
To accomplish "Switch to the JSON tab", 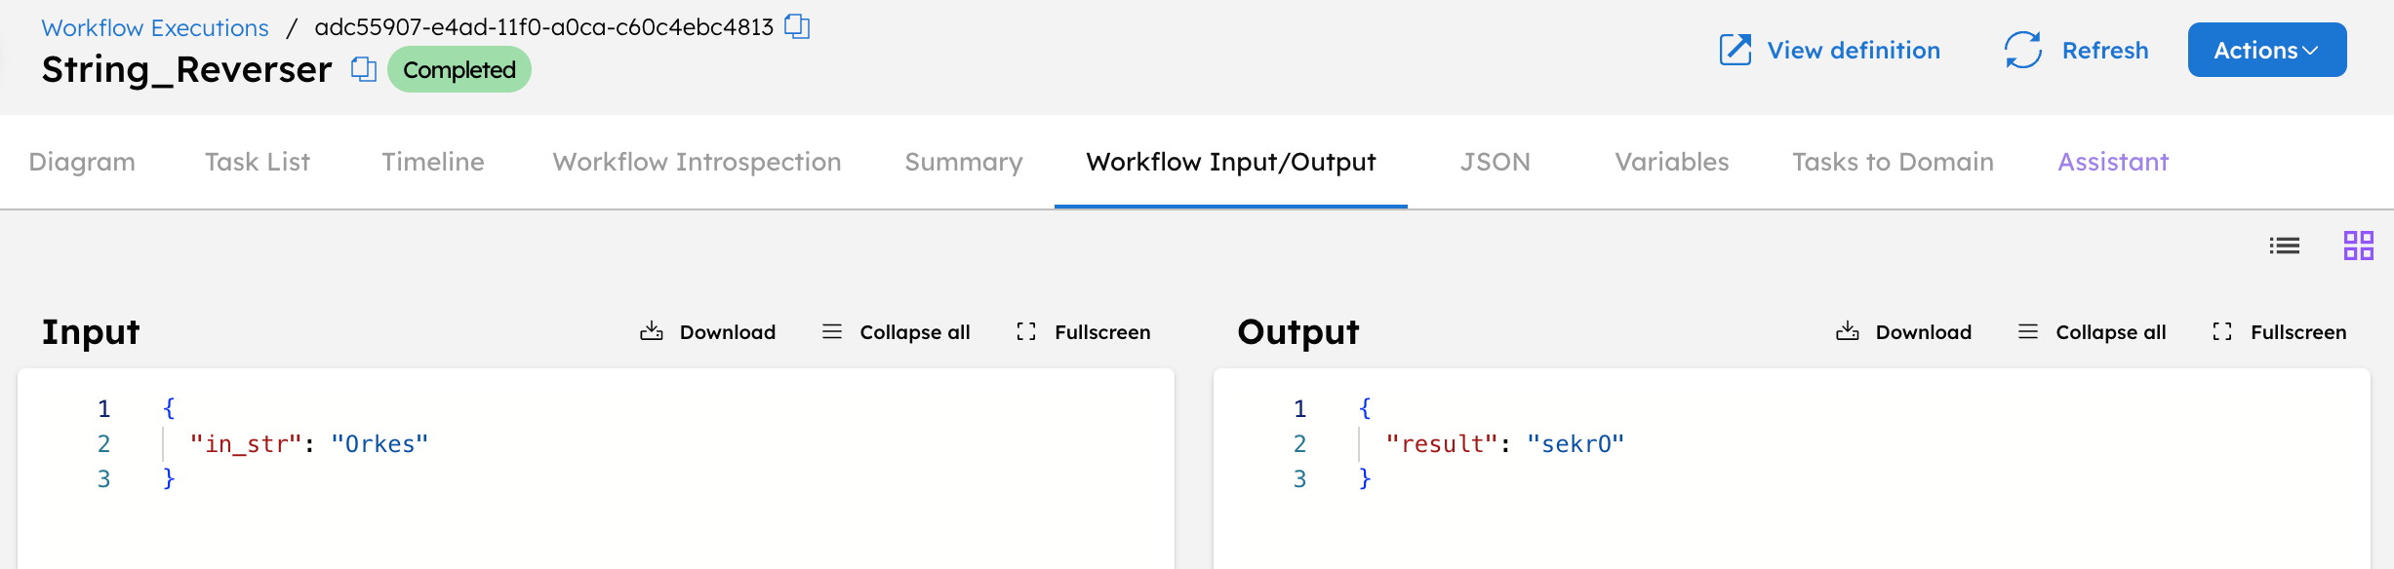I will click(1495, 162).
